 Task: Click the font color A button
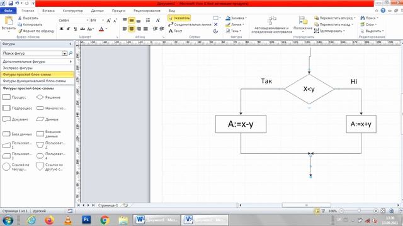[x=101, y=29]
